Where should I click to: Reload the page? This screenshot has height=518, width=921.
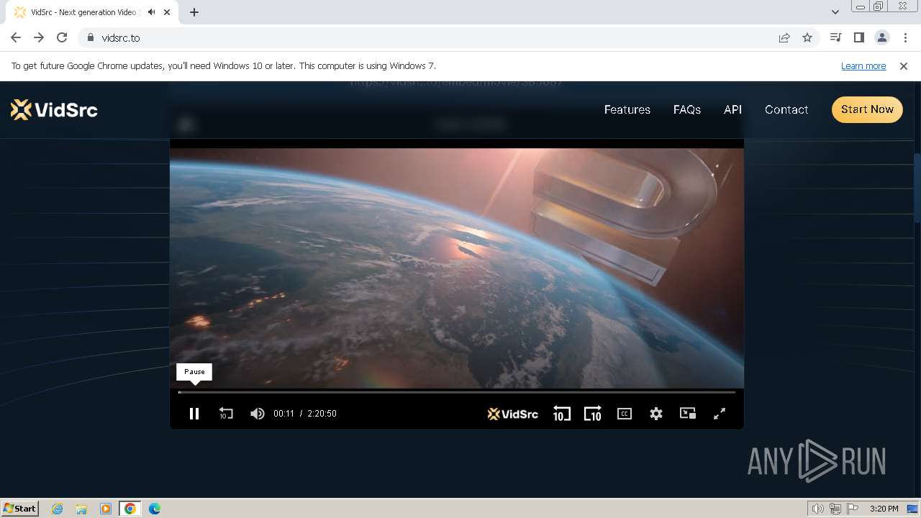pos(62,37)
